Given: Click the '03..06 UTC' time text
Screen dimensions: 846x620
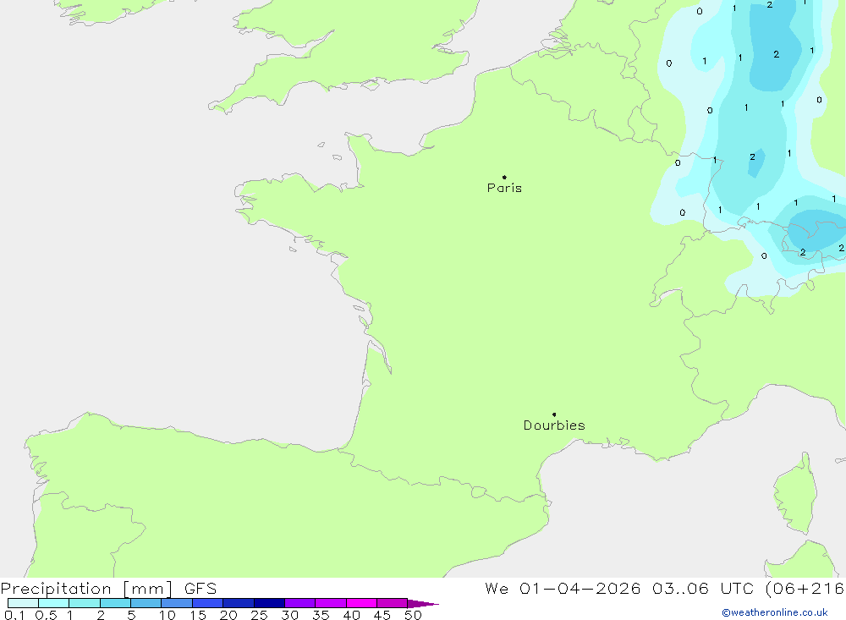Looking at the screenshot, I should point(702,589).
